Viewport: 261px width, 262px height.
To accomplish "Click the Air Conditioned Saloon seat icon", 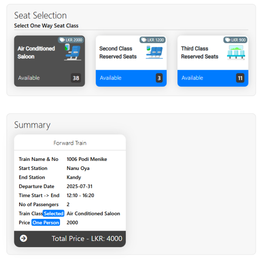I will [73, 52].
